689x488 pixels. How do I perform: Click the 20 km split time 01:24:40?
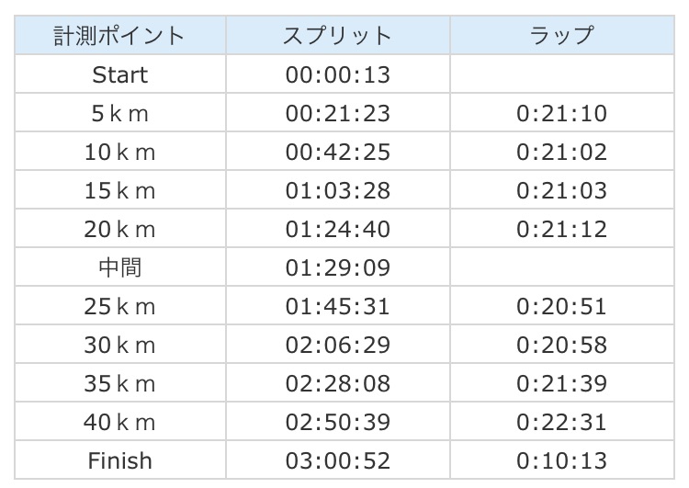(337, 229)
